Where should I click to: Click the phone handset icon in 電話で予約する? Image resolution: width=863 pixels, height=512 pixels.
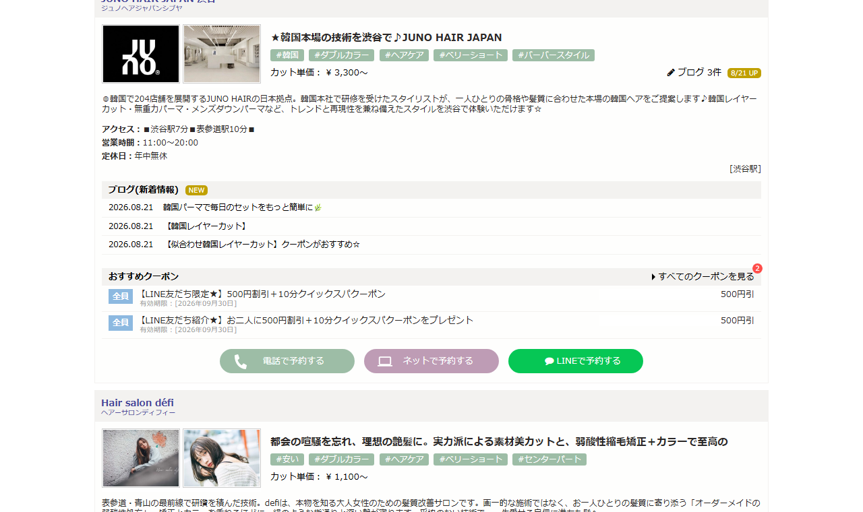(241, 362)
